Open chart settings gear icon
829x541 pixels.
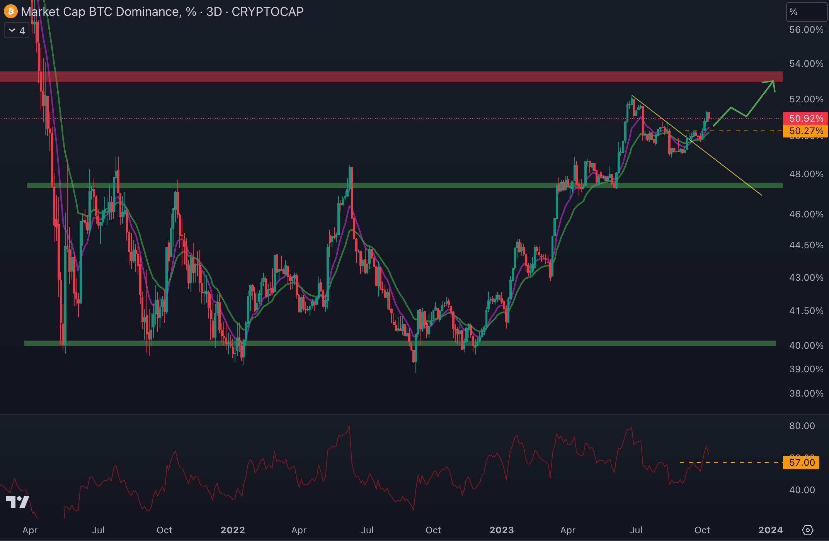coord(807,530)
